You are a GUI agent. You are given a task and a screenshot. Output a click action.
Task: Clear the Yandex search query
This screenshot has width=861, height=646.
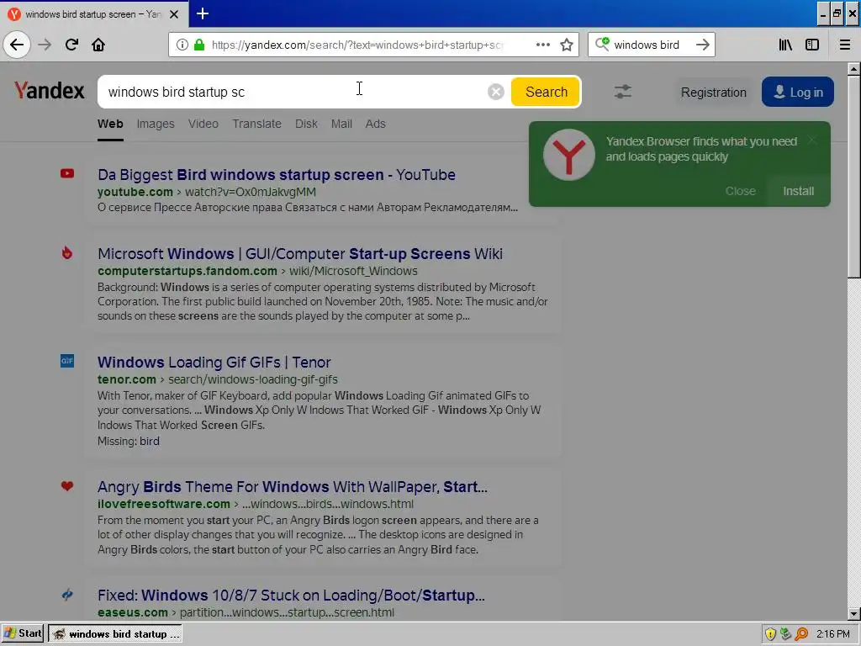[x=495, y=92]
